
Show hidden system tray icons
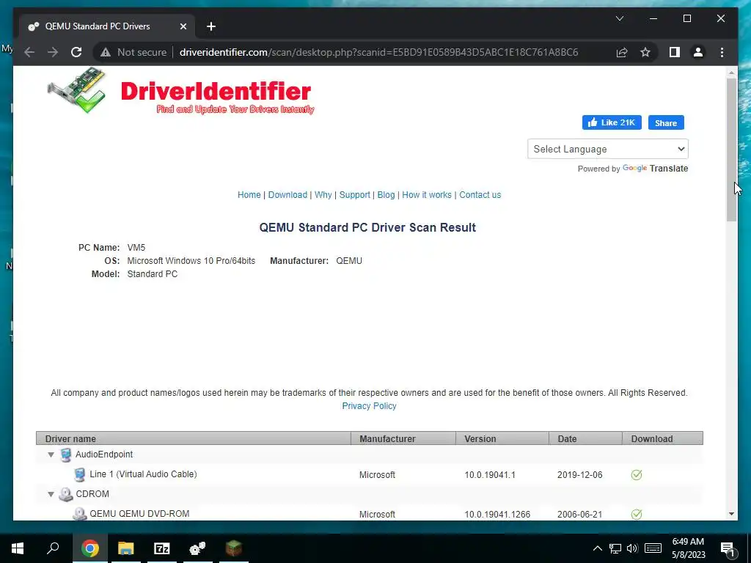click(x=597, y=548)
